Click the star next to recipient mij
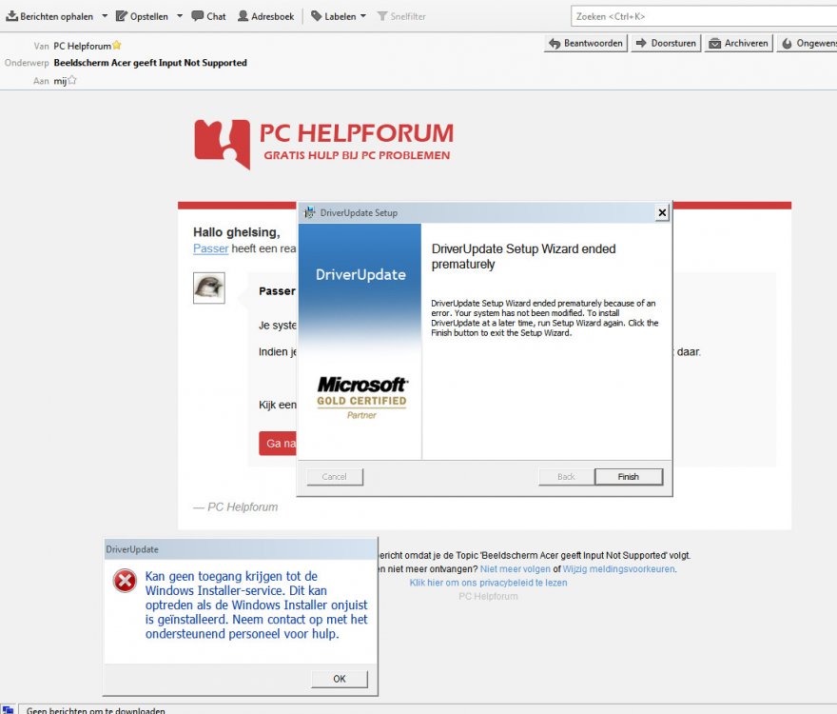837x714 pixels. tap(72, 80)
